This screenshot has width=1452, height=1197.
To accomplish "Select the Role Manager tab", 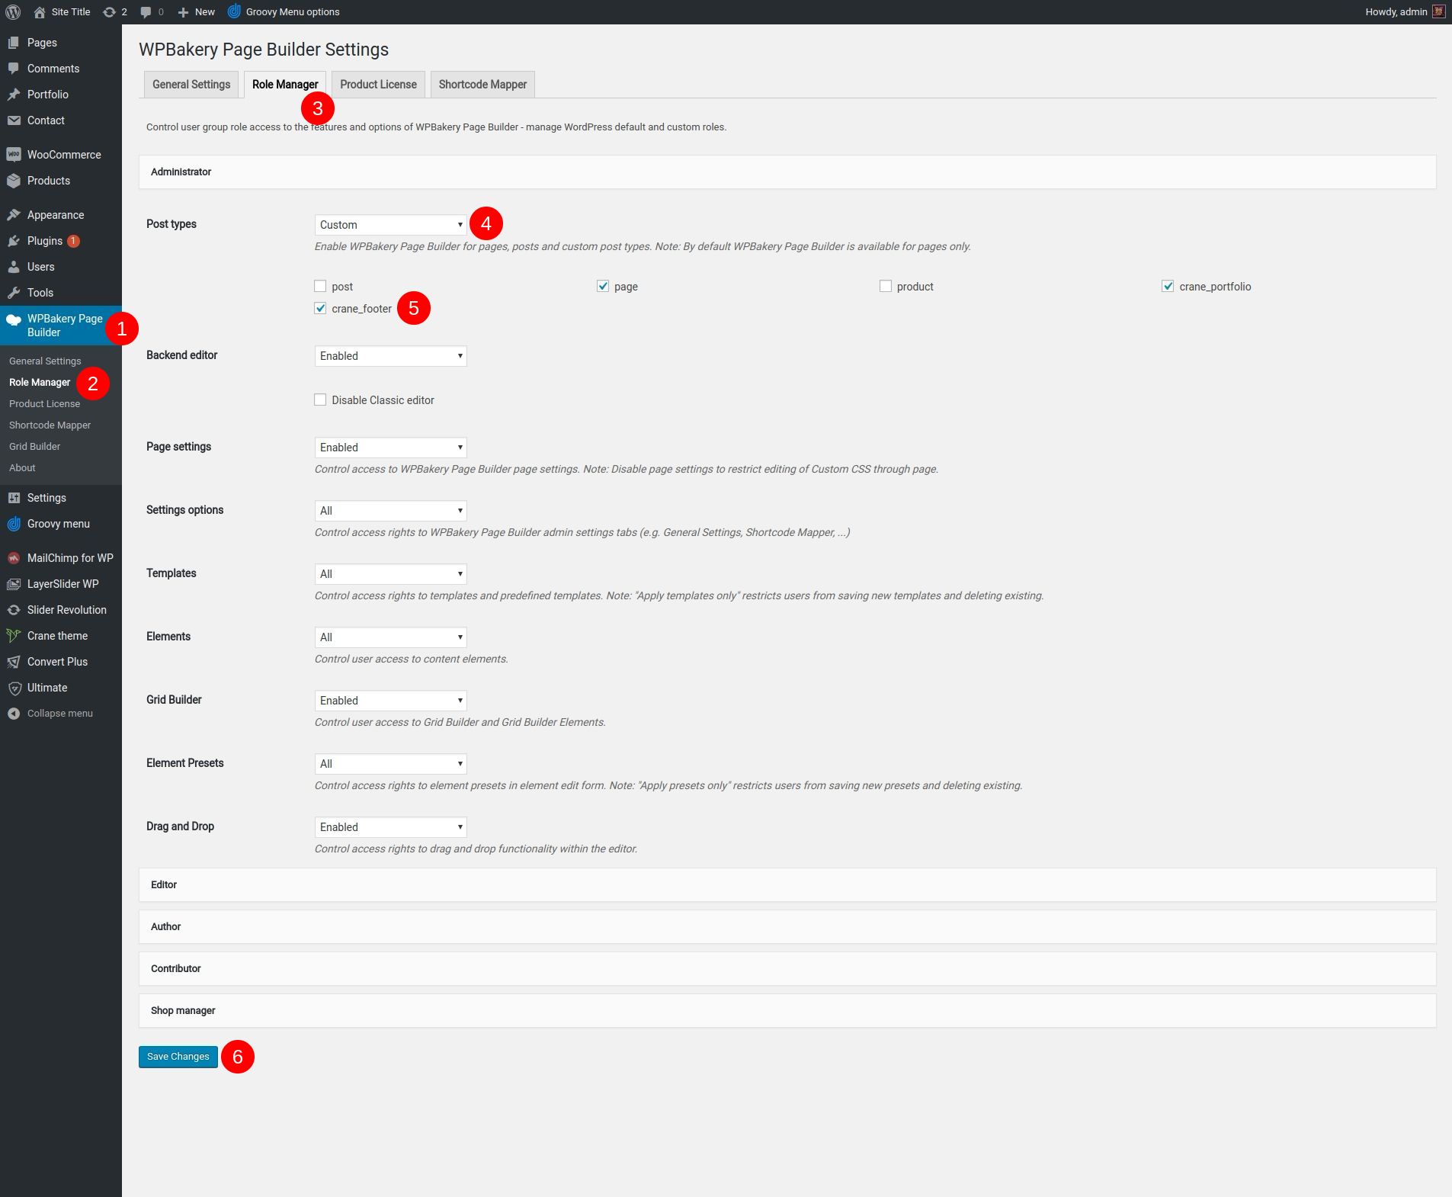I will pyautogui.click(x=285, y=85).
